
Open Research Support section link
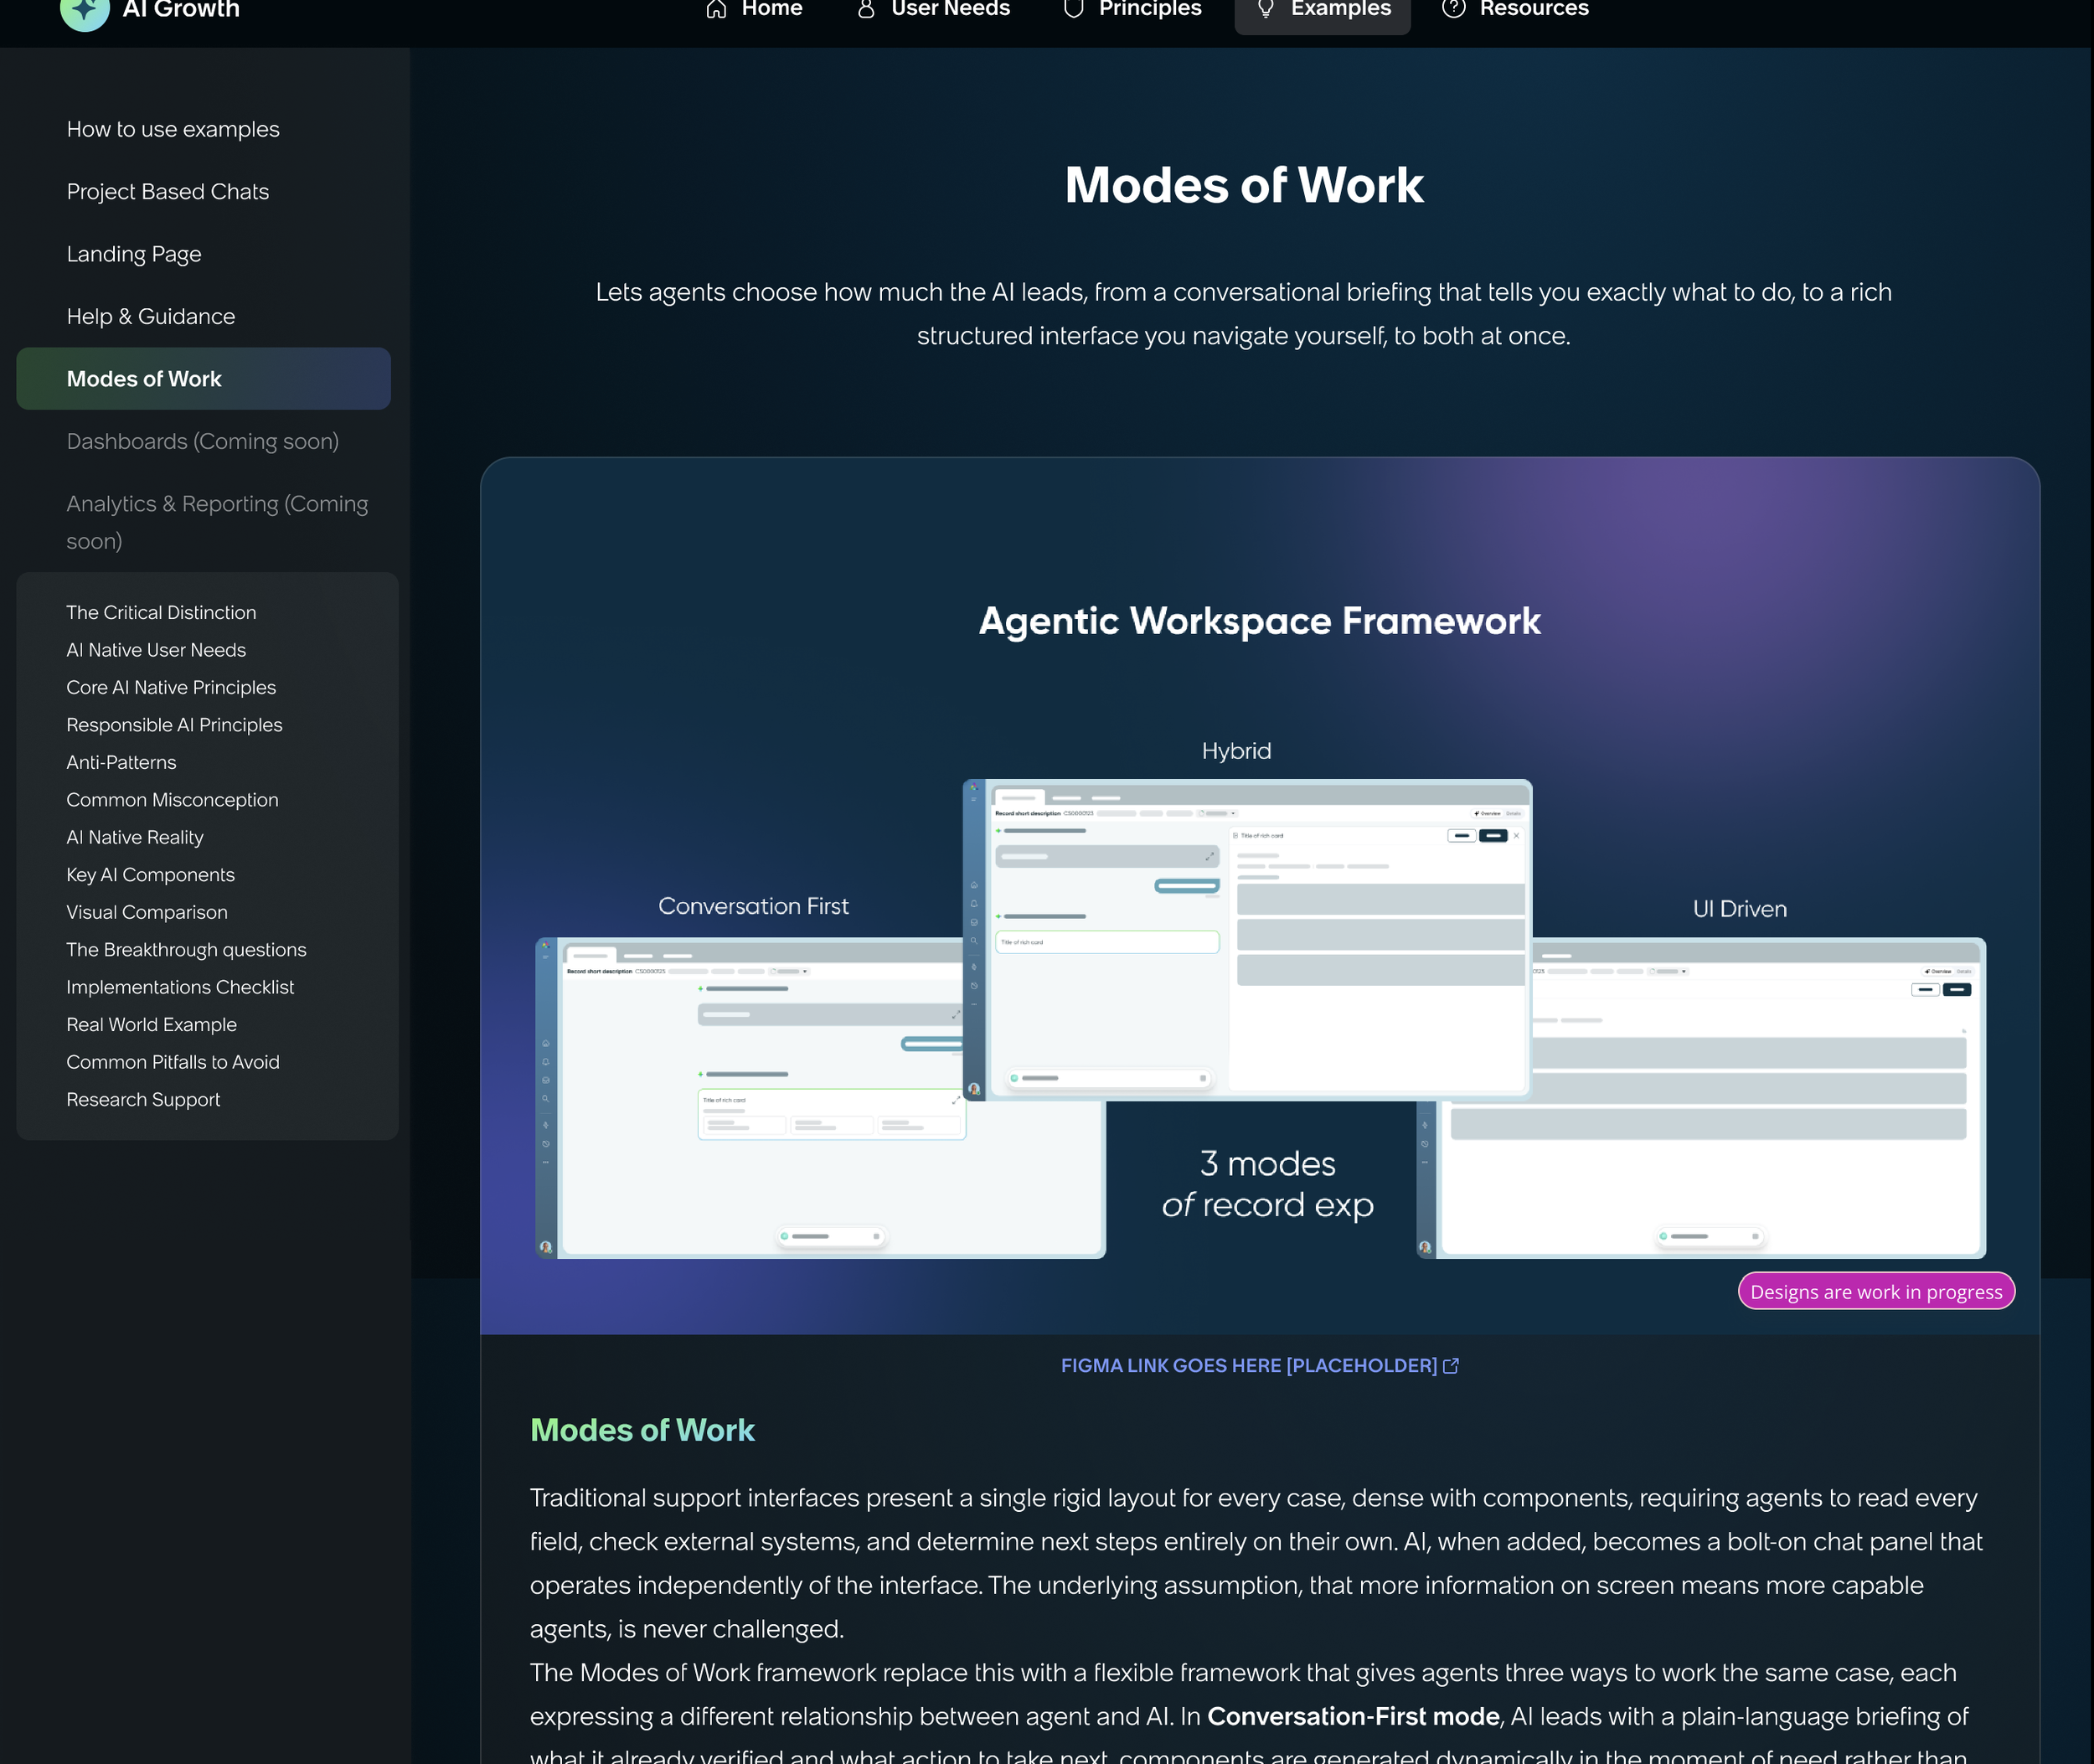[143, 1100]
